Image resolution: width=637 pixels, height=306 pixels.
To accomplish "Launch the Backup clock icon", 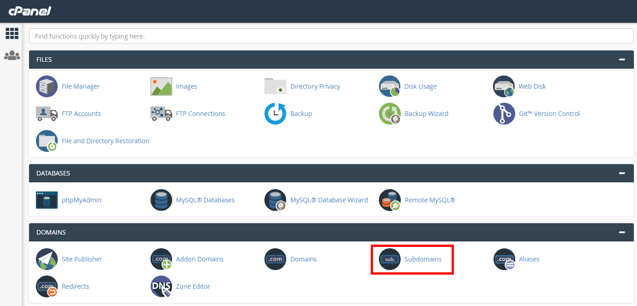I will [275, 114].
